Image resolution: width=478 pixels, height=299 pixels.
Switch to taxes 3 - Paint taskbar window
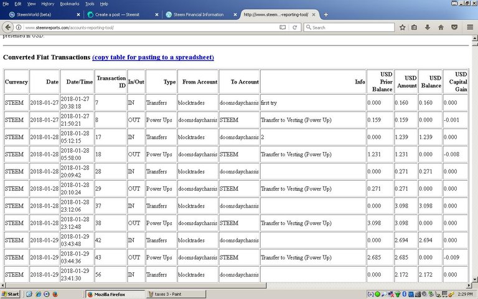pos(176,294)
